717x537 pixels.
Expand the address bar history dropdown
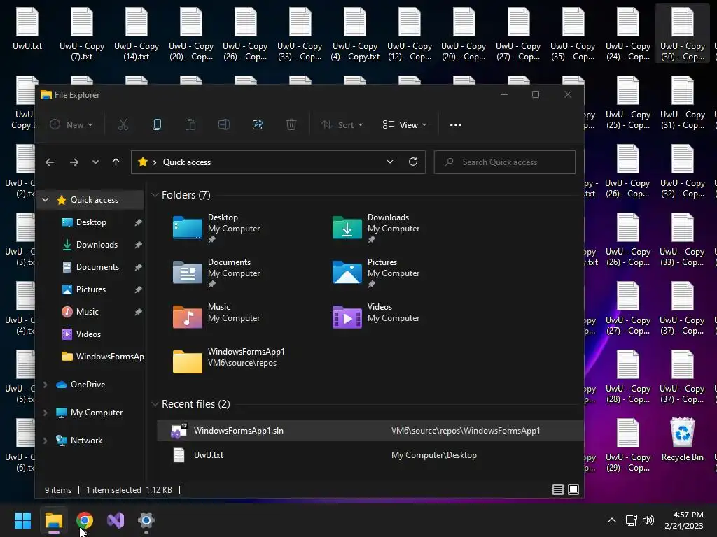[x=390, y=162]
